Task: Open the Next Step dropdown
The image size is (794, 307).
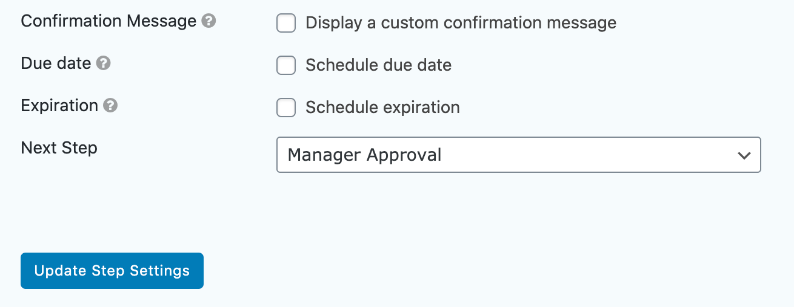Action: point(518,155)
